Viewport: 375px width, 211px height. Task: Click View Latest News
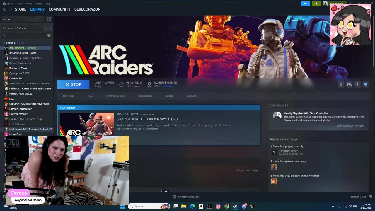pos(248,171)
